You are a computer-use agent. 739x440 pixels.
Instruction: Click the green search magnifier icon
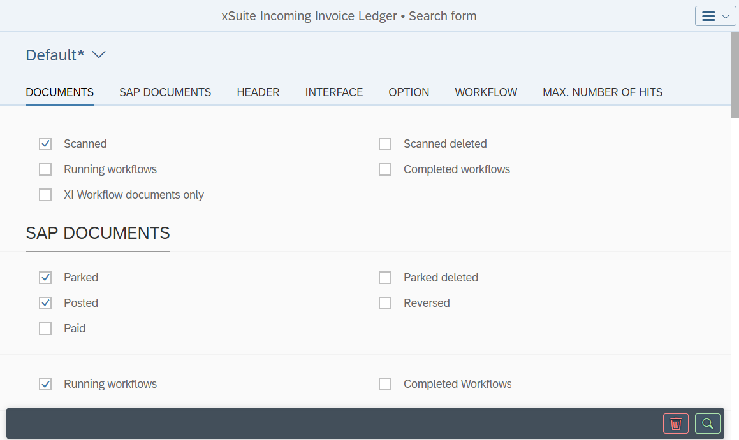(x=708, y=423)
